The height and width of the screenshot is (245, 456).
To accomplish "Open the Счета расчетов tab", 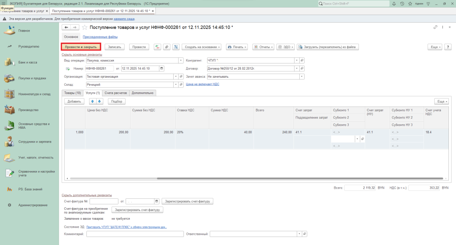I will [x=116, y=93].
